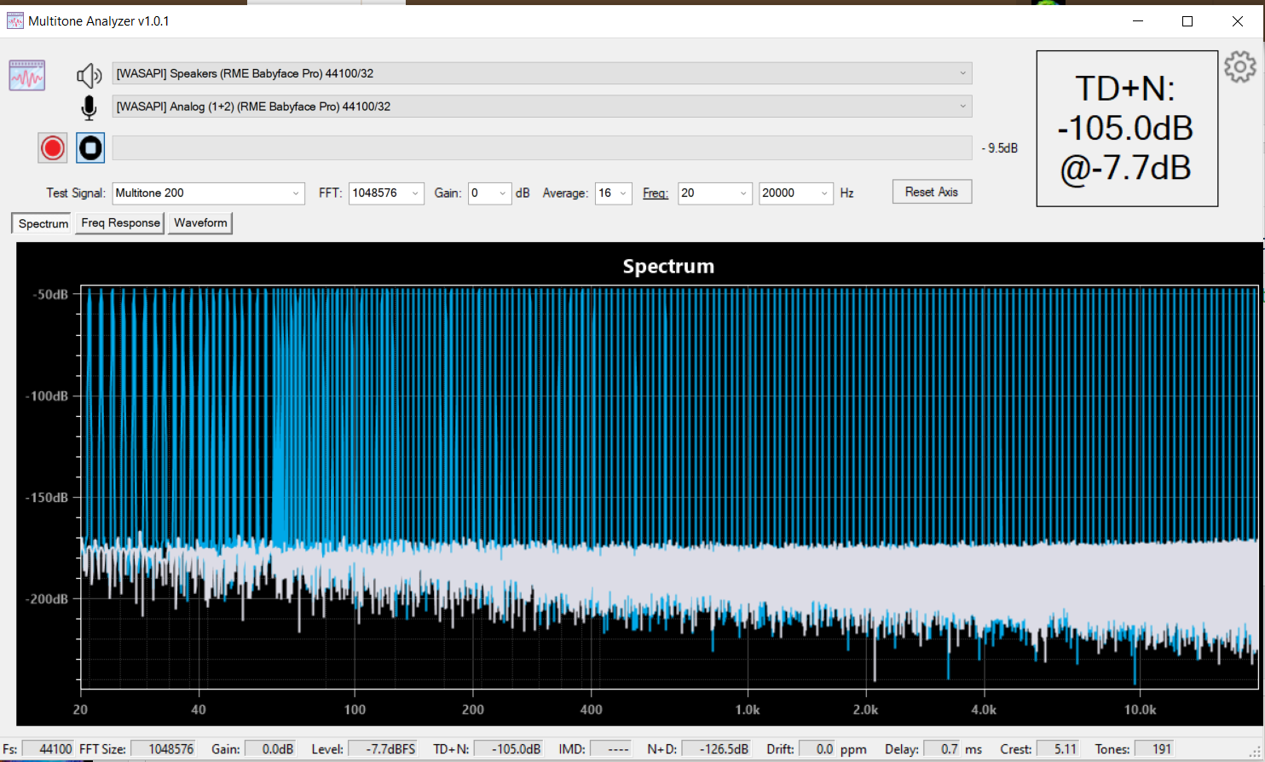
Task: Click the -200dB y-axis label
Action: 47,599
